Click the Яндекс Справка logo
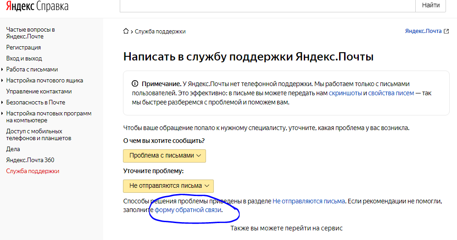 37,6
